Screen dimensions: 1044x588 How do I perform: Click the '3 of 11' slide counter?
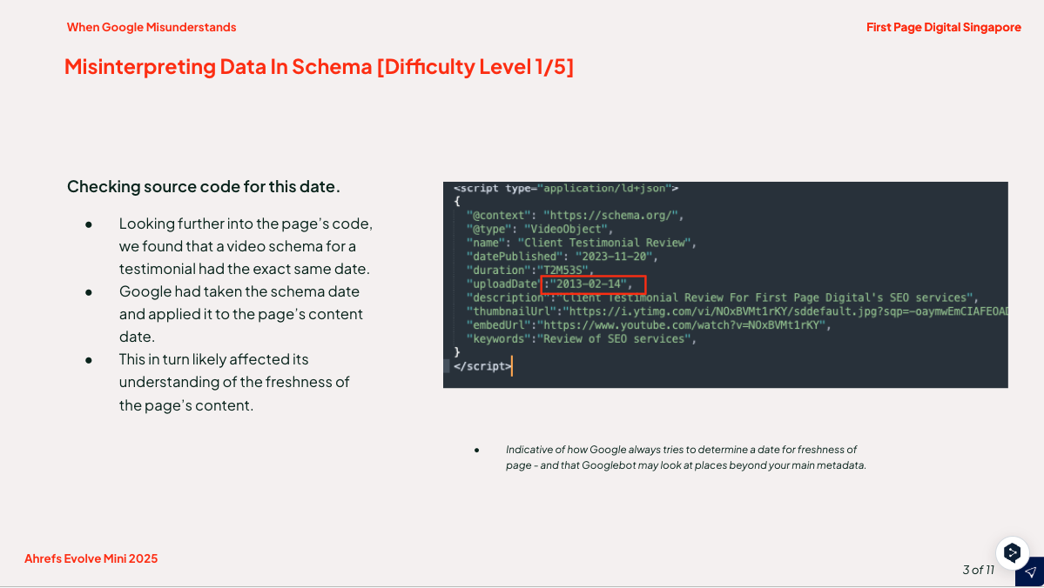(x=978, y=570)
